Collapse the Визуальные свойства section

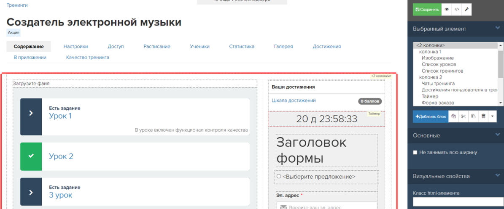(x=498, y=176)
